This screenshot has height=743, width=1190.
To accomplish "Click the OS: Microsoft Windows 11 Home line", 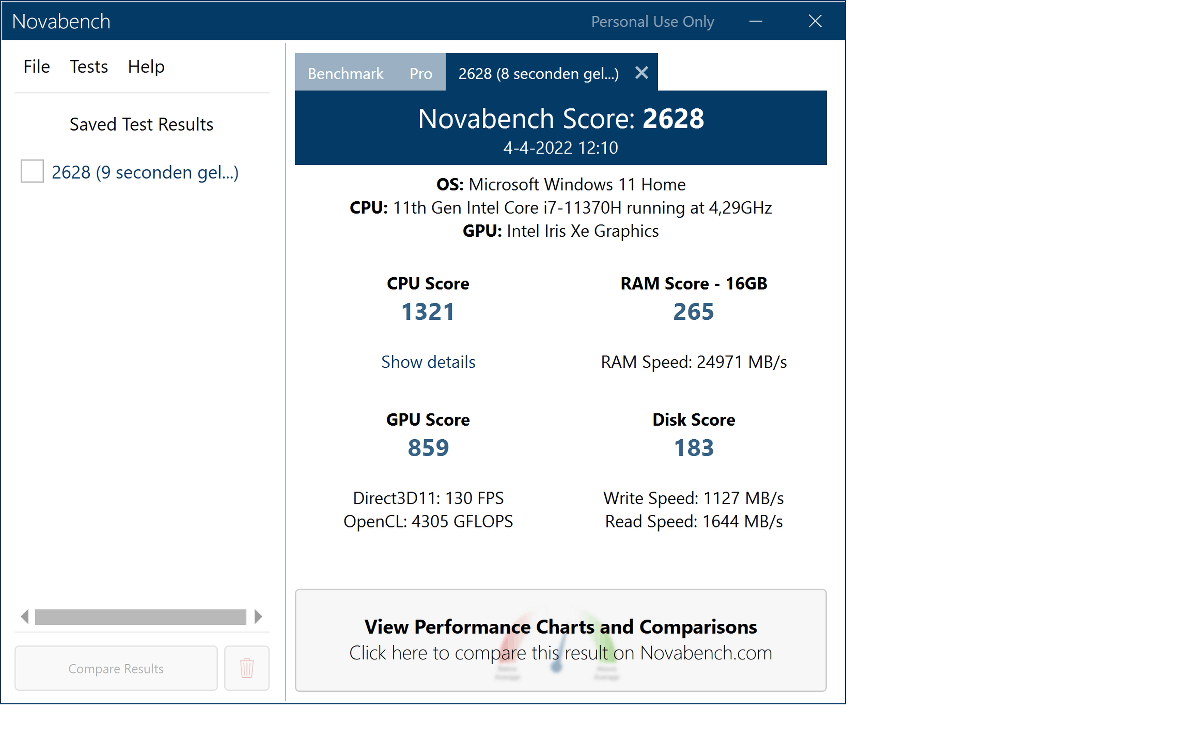I will [x=560, y=184].
